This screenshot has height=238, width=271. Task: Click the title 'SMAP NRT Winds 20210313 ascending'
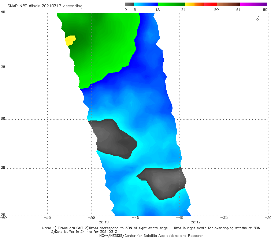[45, 6]
